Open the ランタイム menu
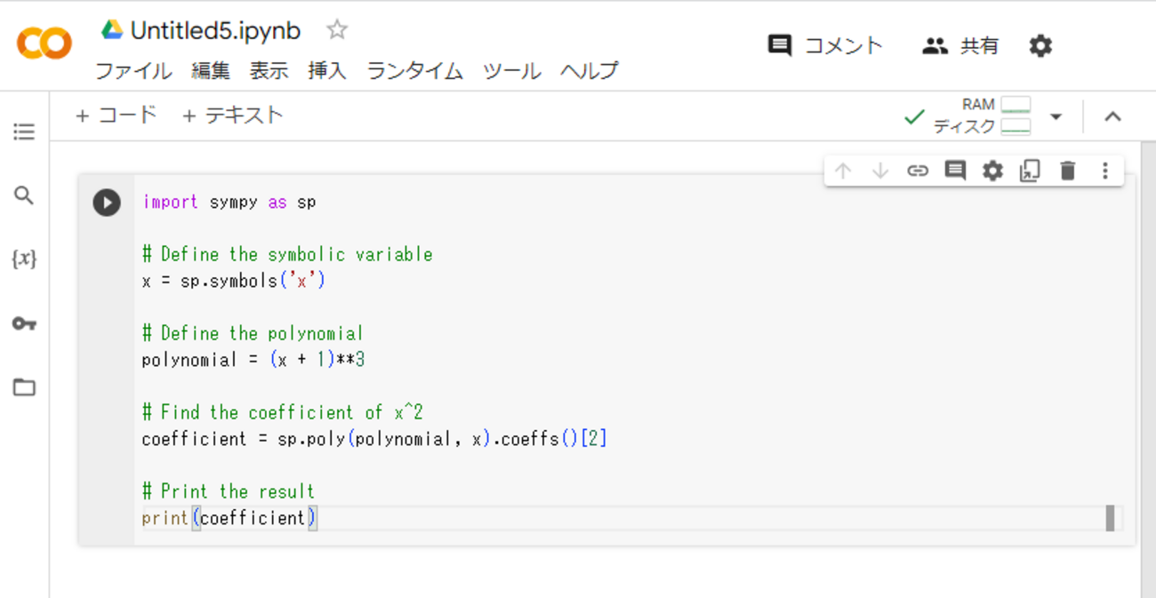The width and height of the screenshot is (1156, 598). [x=413, y=71]
